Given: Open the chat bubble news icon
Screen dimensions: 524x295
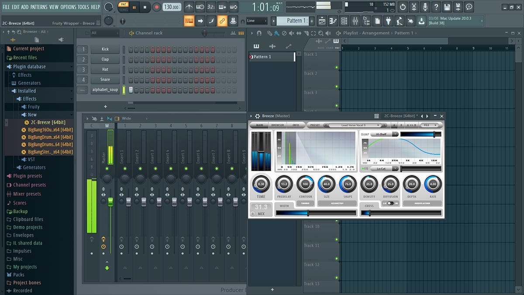Looking at the screenshot, I should point(469,7).
